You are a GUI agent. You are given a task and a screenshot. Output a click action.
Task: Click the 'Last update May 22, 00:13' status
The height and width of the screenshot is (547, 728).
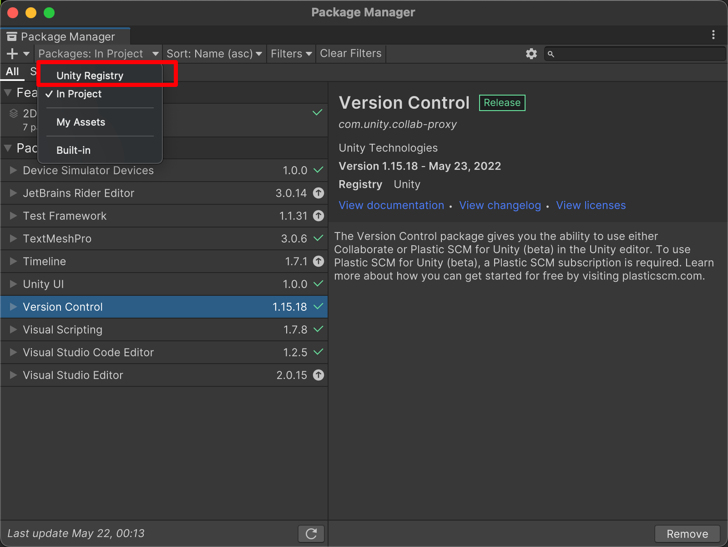(76, 533)
